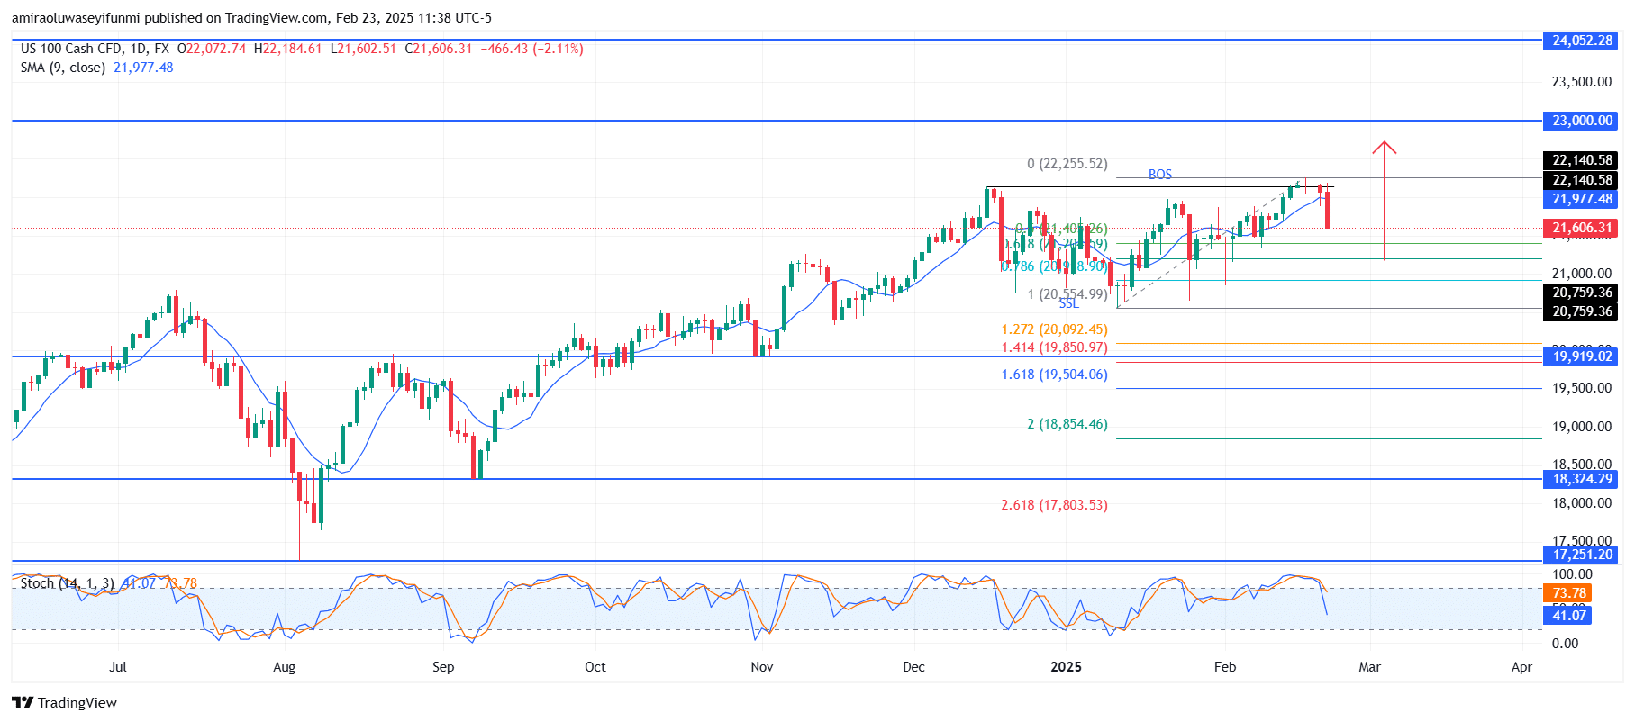Click the 18,000.00 price axis tick

[x=1581, y=503]
